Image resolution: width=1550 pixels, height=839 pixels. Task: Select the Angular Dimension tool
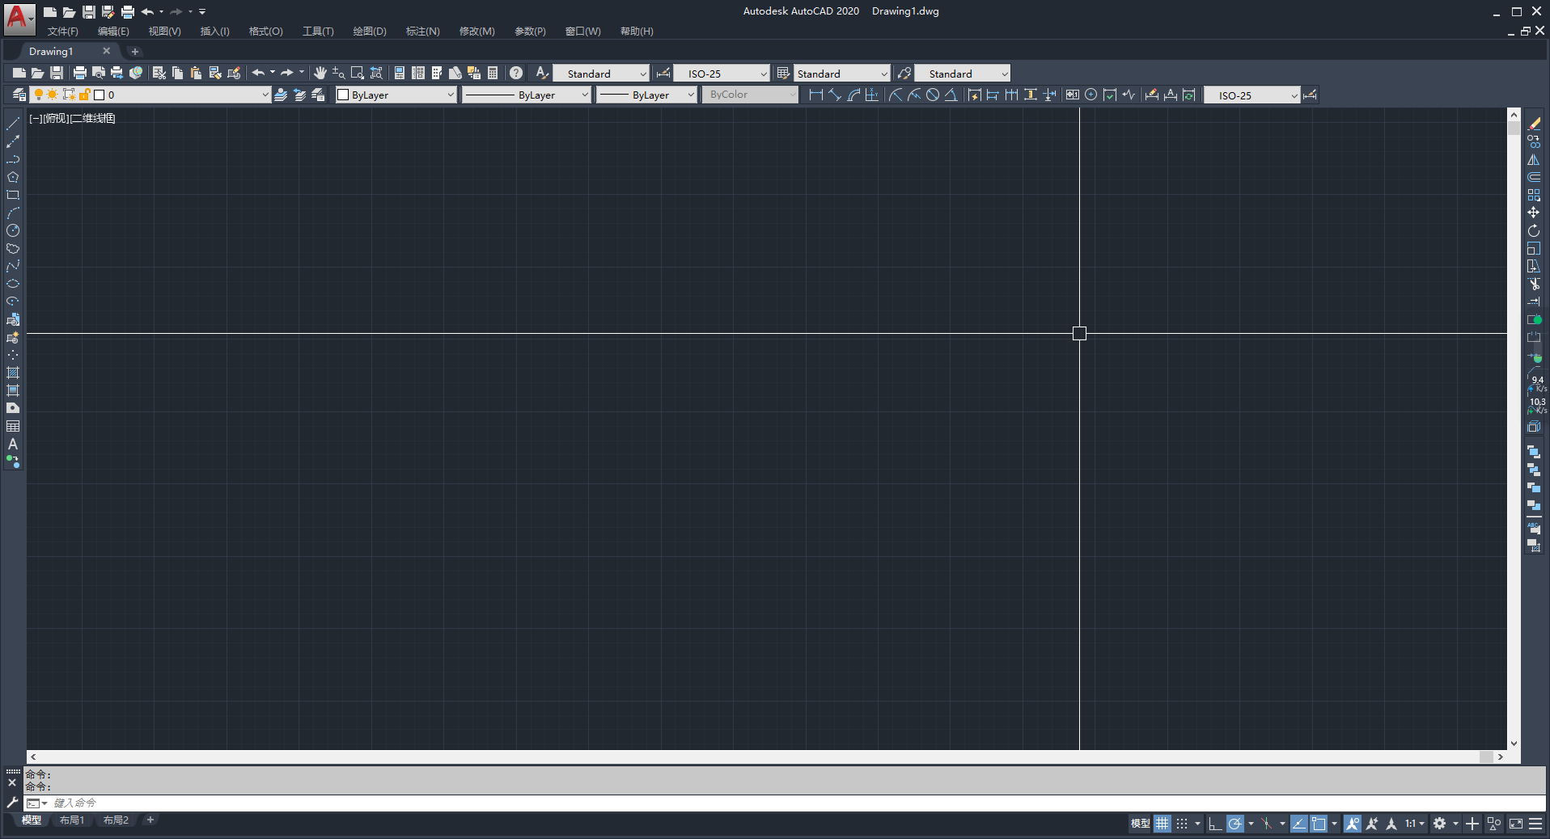pos(951,95)
